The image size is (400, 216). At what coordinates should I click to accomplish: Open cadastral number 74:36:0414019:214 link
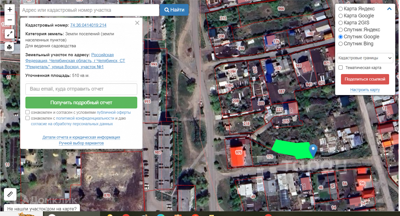[x=88, y=25]
